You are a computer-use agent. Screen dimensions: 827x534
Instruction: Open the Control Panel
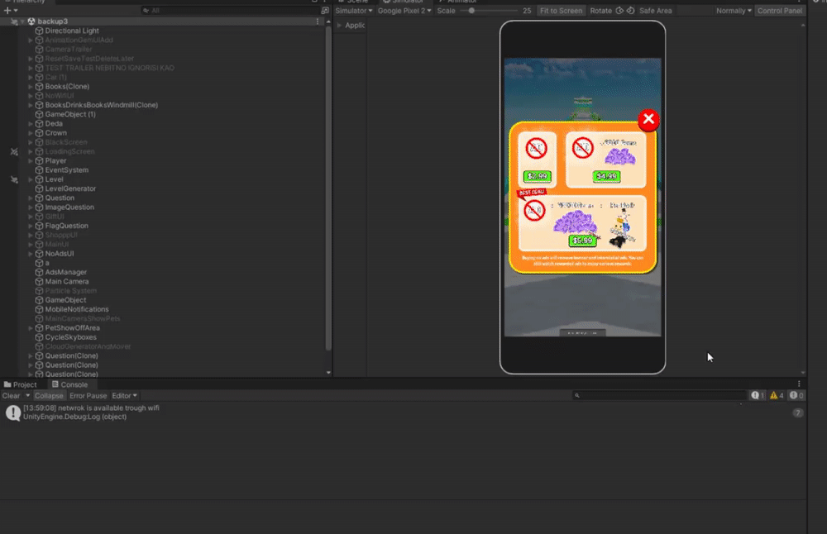pyautogui.click(x=780, y=11)
